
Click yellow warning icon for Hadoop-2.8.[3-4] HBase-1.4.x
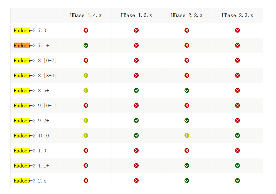point(86,75)
